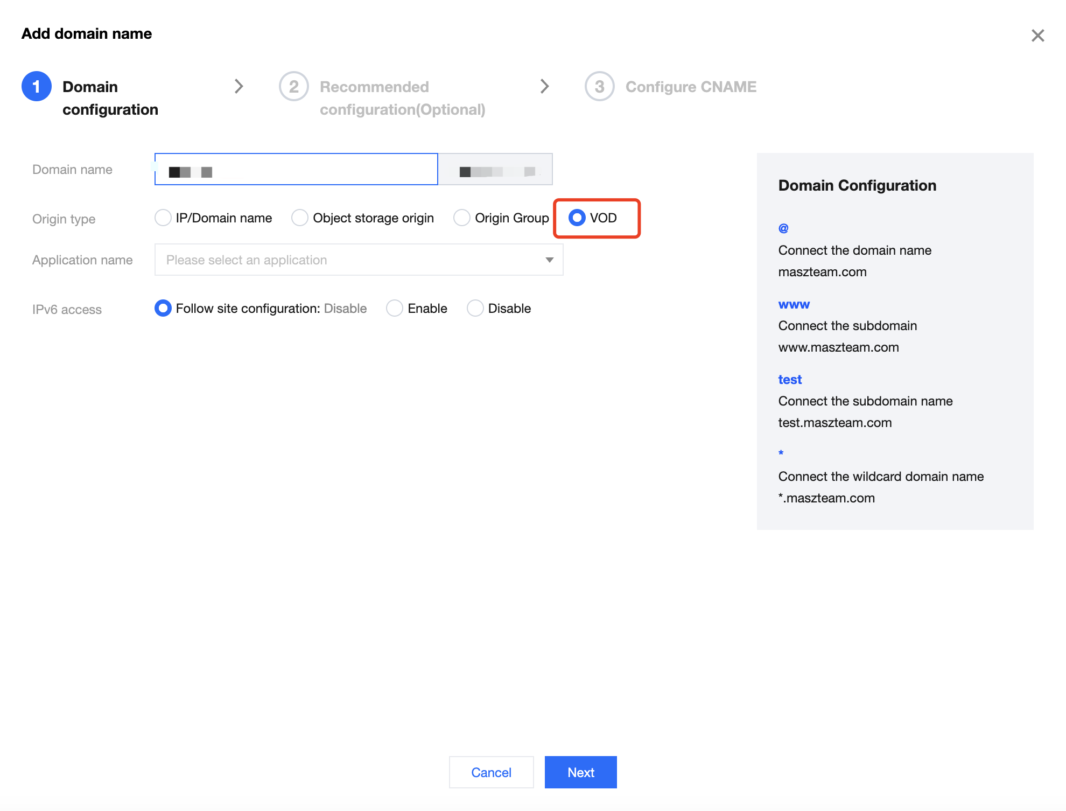The width and height of the screenshot is (1066, 811).
Task: Select IP/Domain name origin type
Action: pos(163,218)
